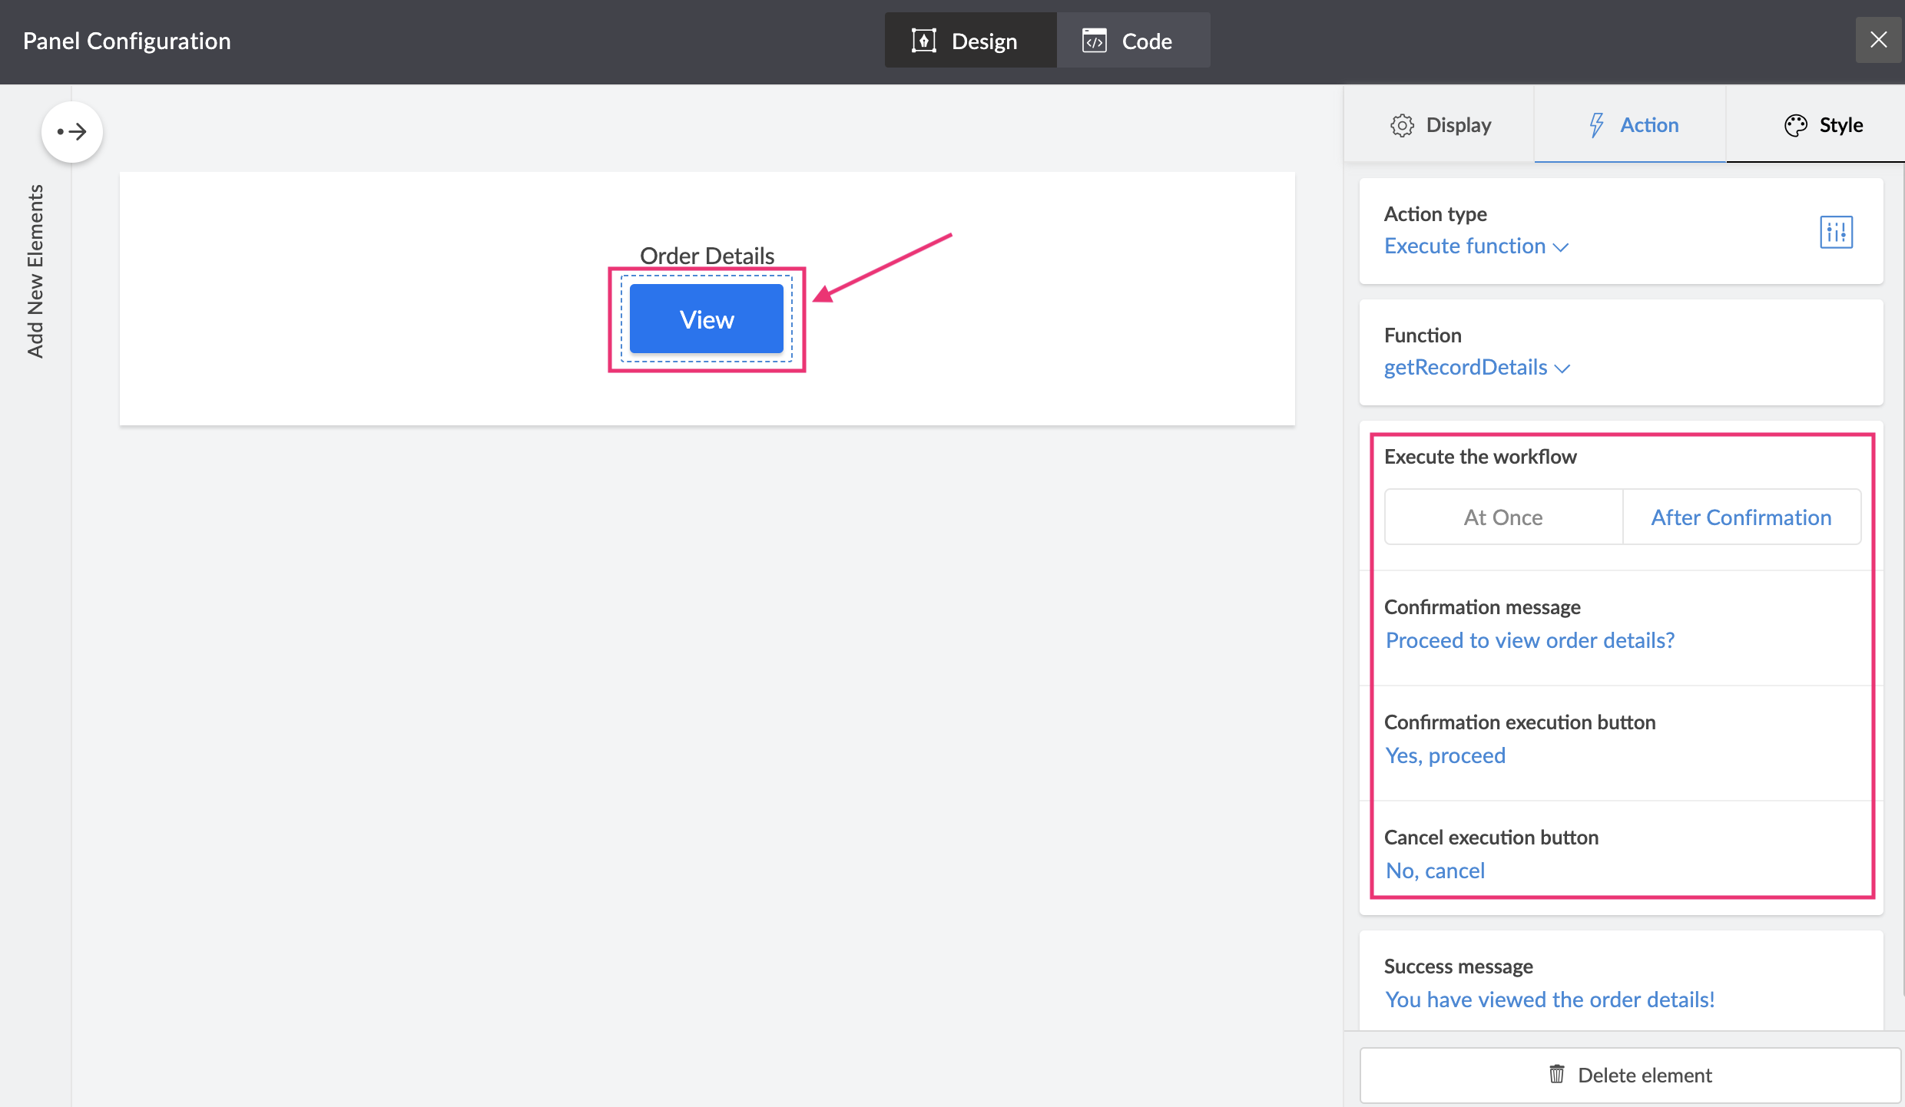The height and width of the screenshot is (1107, 1905).
Task: Open the Execute function action type dropdown
Action: click(1476, 246)
